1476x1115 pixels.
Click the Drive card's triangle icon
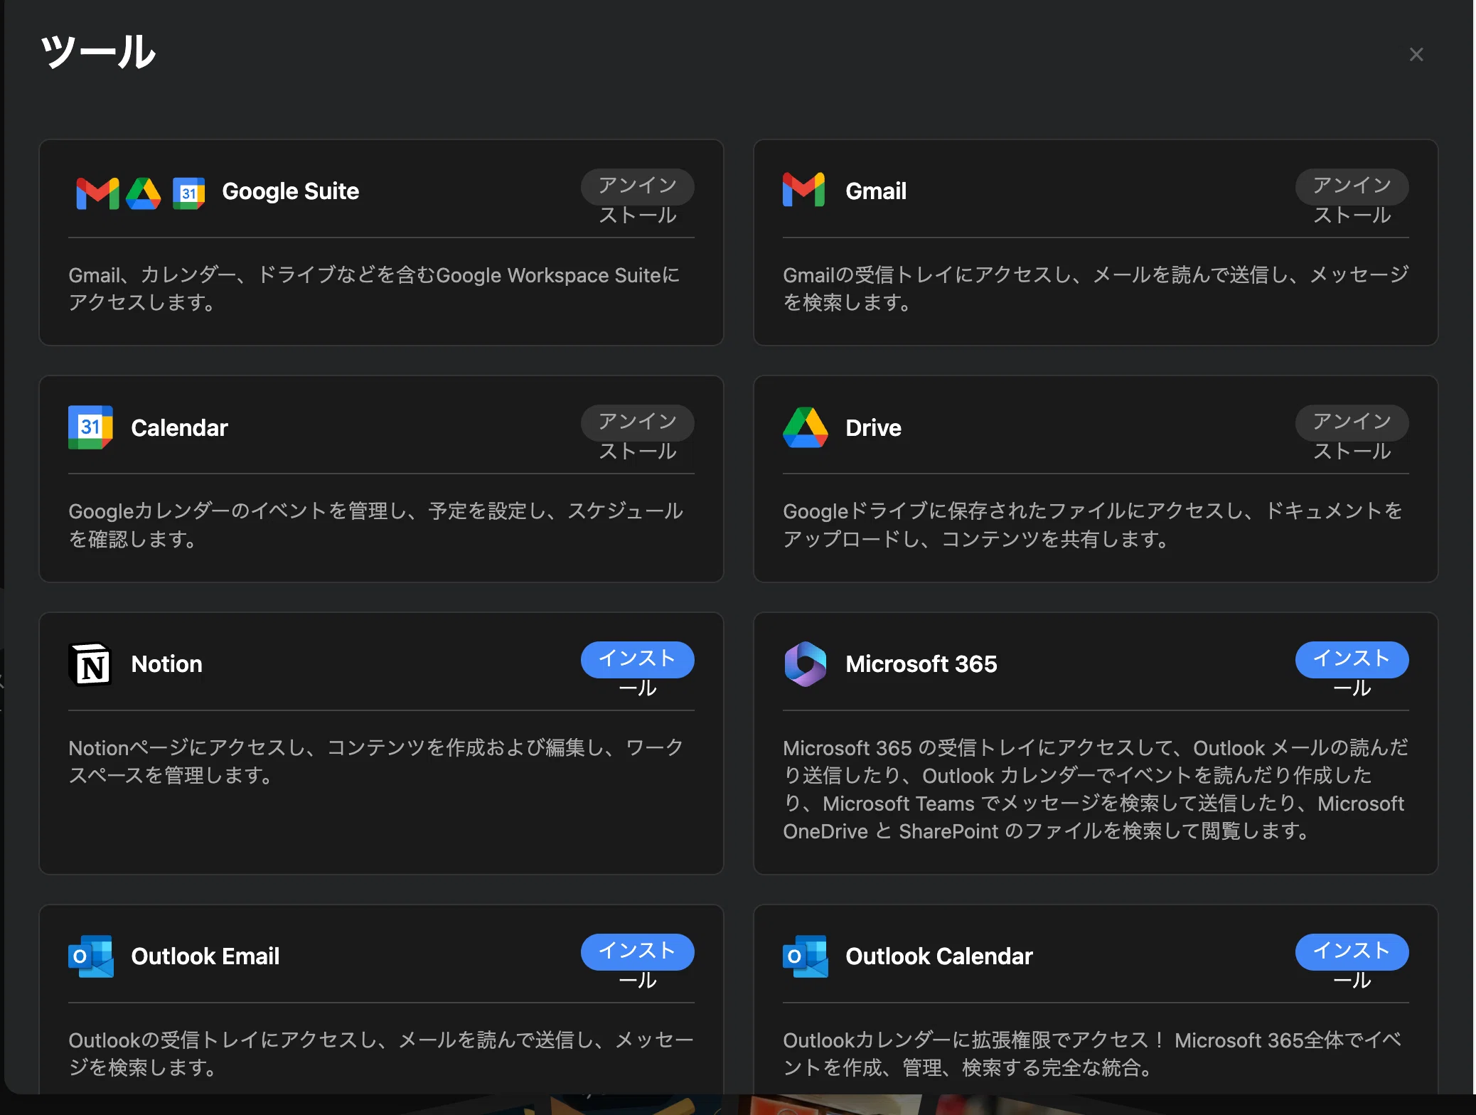(x=805, y=427)
